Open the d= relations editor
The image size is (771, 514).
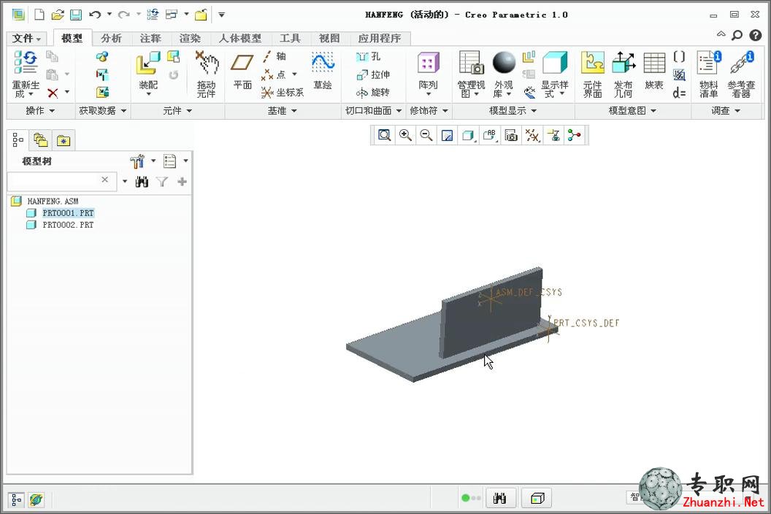pos(679,93)
